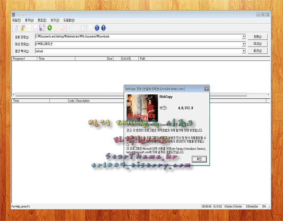Image resolution: width=283 pixels, height=221 pixels.
Task: Click the faded clipboard paste icon
Action: [83, 28]
